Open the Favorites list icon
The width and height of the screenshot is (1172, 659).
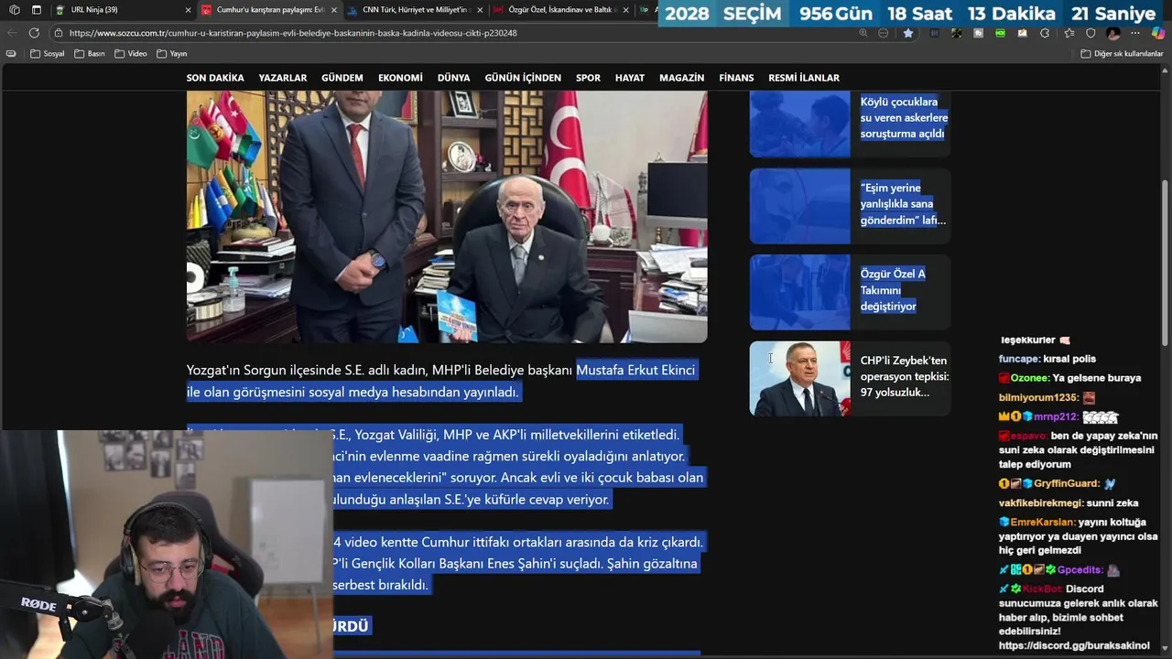tap(1069, 33)
